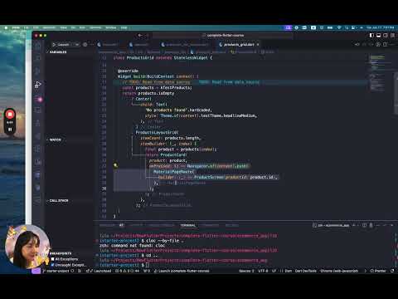Click the Wi-Fi icon in macOS menu bar
The height and width of the screenshot is (299, 398).
tap(339, 27)
